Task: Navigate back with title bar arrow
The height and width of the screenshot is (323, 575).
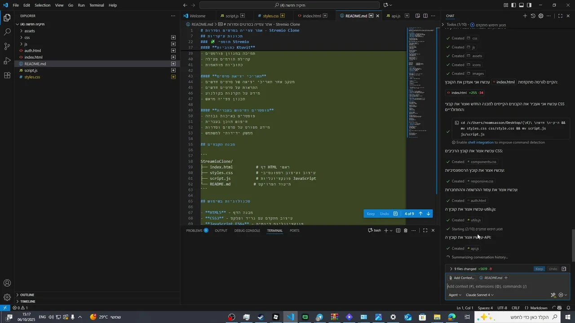Action: (x=186, y=5)
